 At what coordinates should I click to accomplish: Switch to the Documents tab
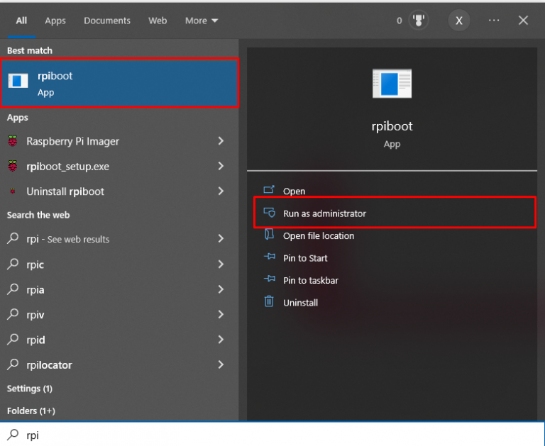click(x=107, y=21)
